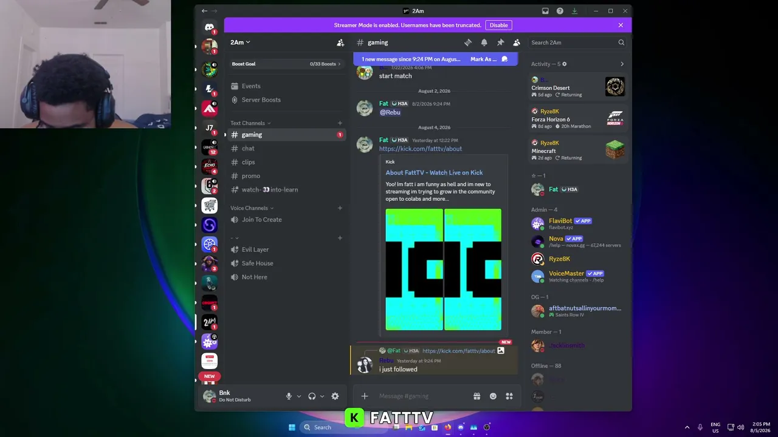The image size is (778, 437).
Task: Click the Kick logo embed image
Action: point(443,269)
